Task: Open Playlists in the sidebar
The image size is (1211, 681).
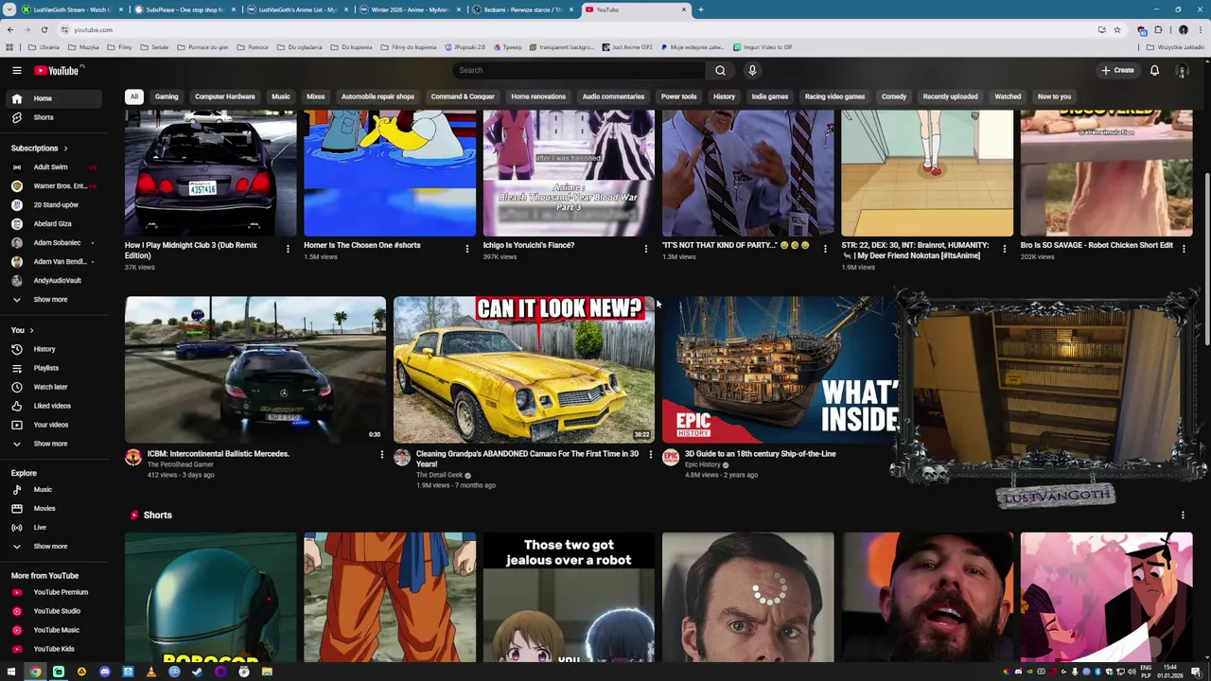Action: click(x=54, y=368)
